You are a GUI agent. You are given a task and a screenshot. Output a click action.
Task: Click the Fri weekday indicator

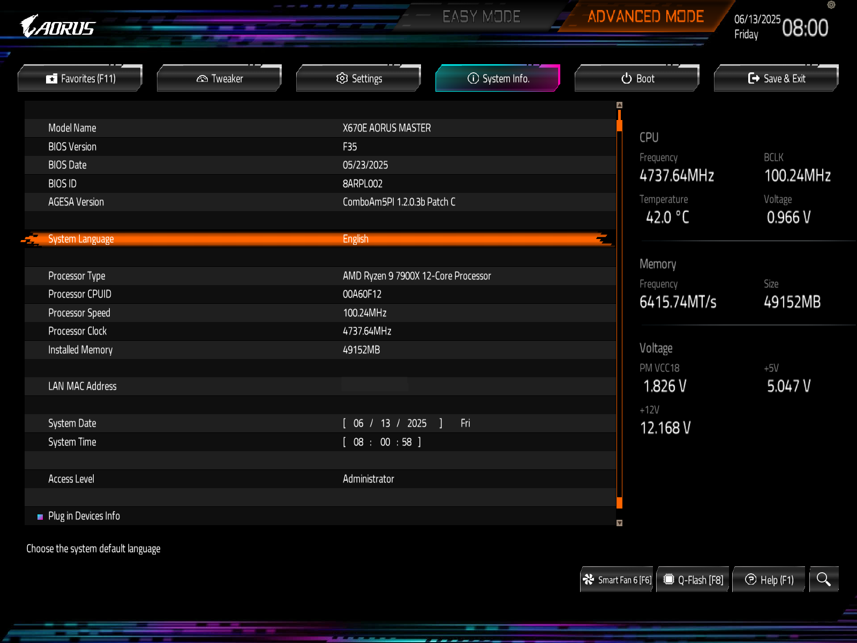tap(465, 423)
